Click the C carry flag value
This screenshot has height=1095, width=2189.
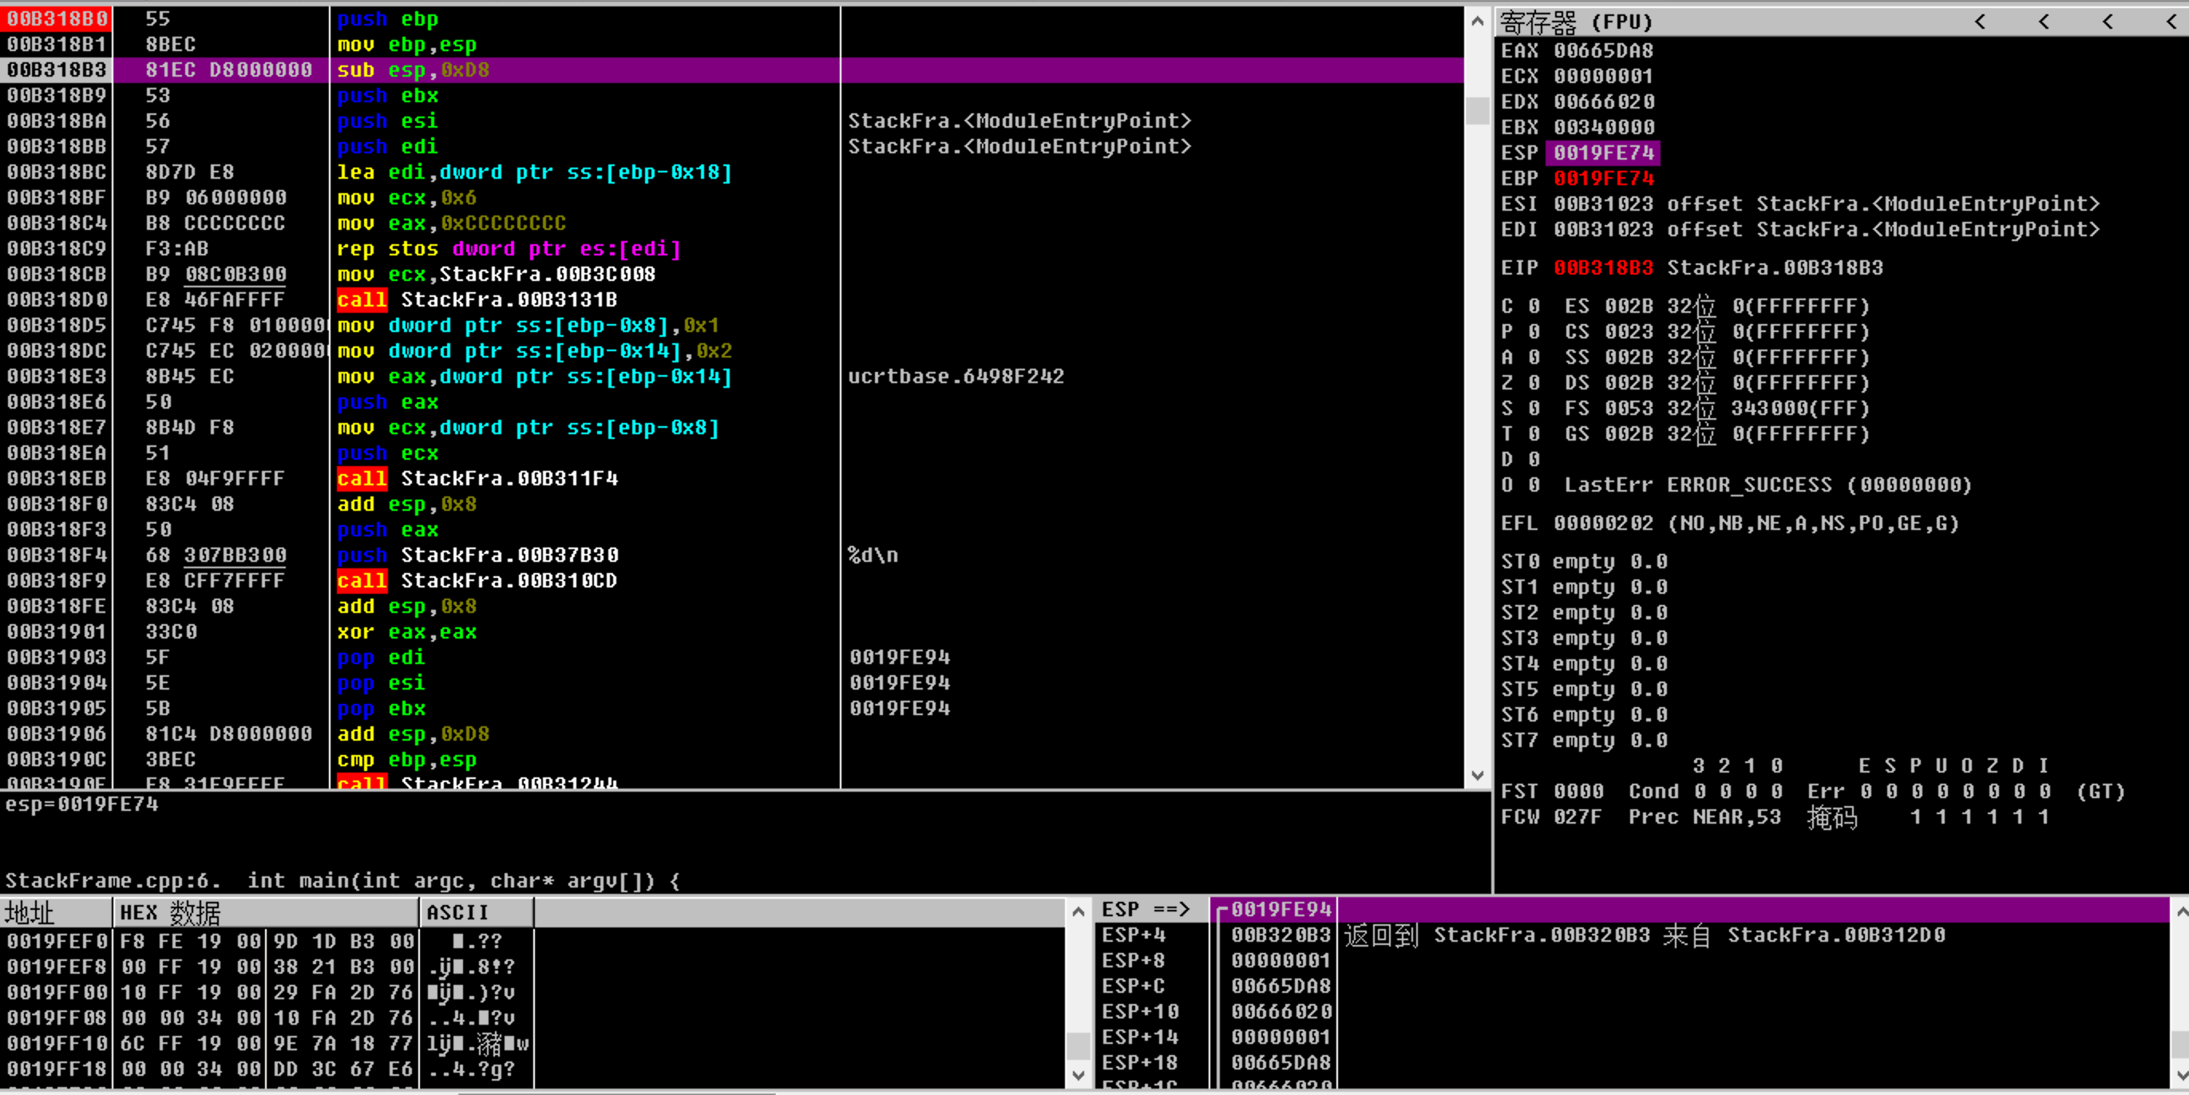[x=1534, y=306]
